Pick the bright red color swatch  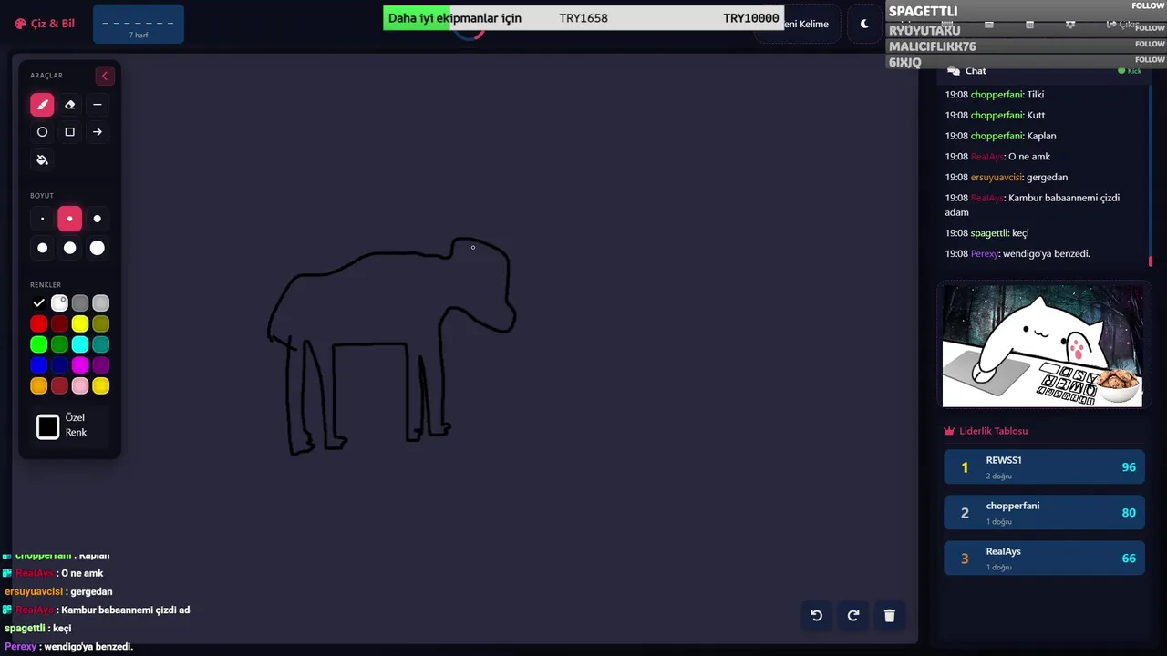[x=38, y=323]
